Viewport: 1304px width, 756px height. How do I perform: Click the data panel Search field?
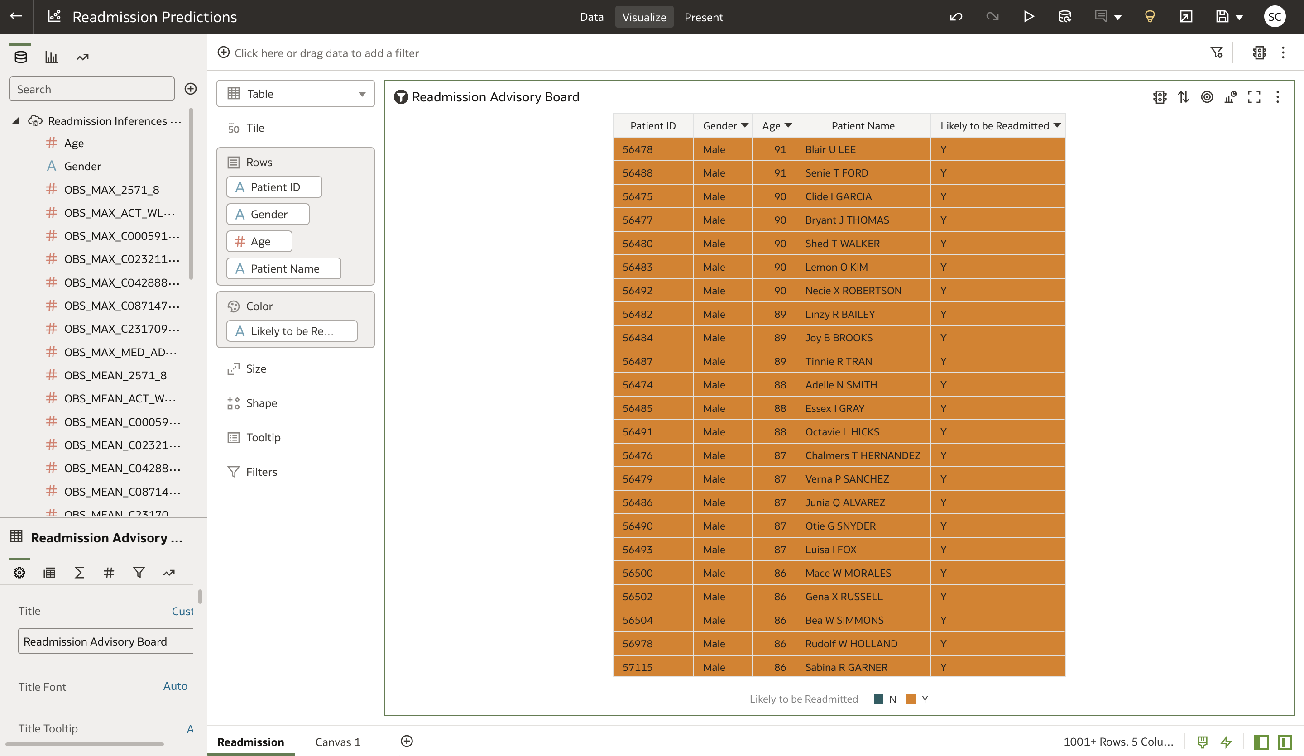[x=91, y=89]
